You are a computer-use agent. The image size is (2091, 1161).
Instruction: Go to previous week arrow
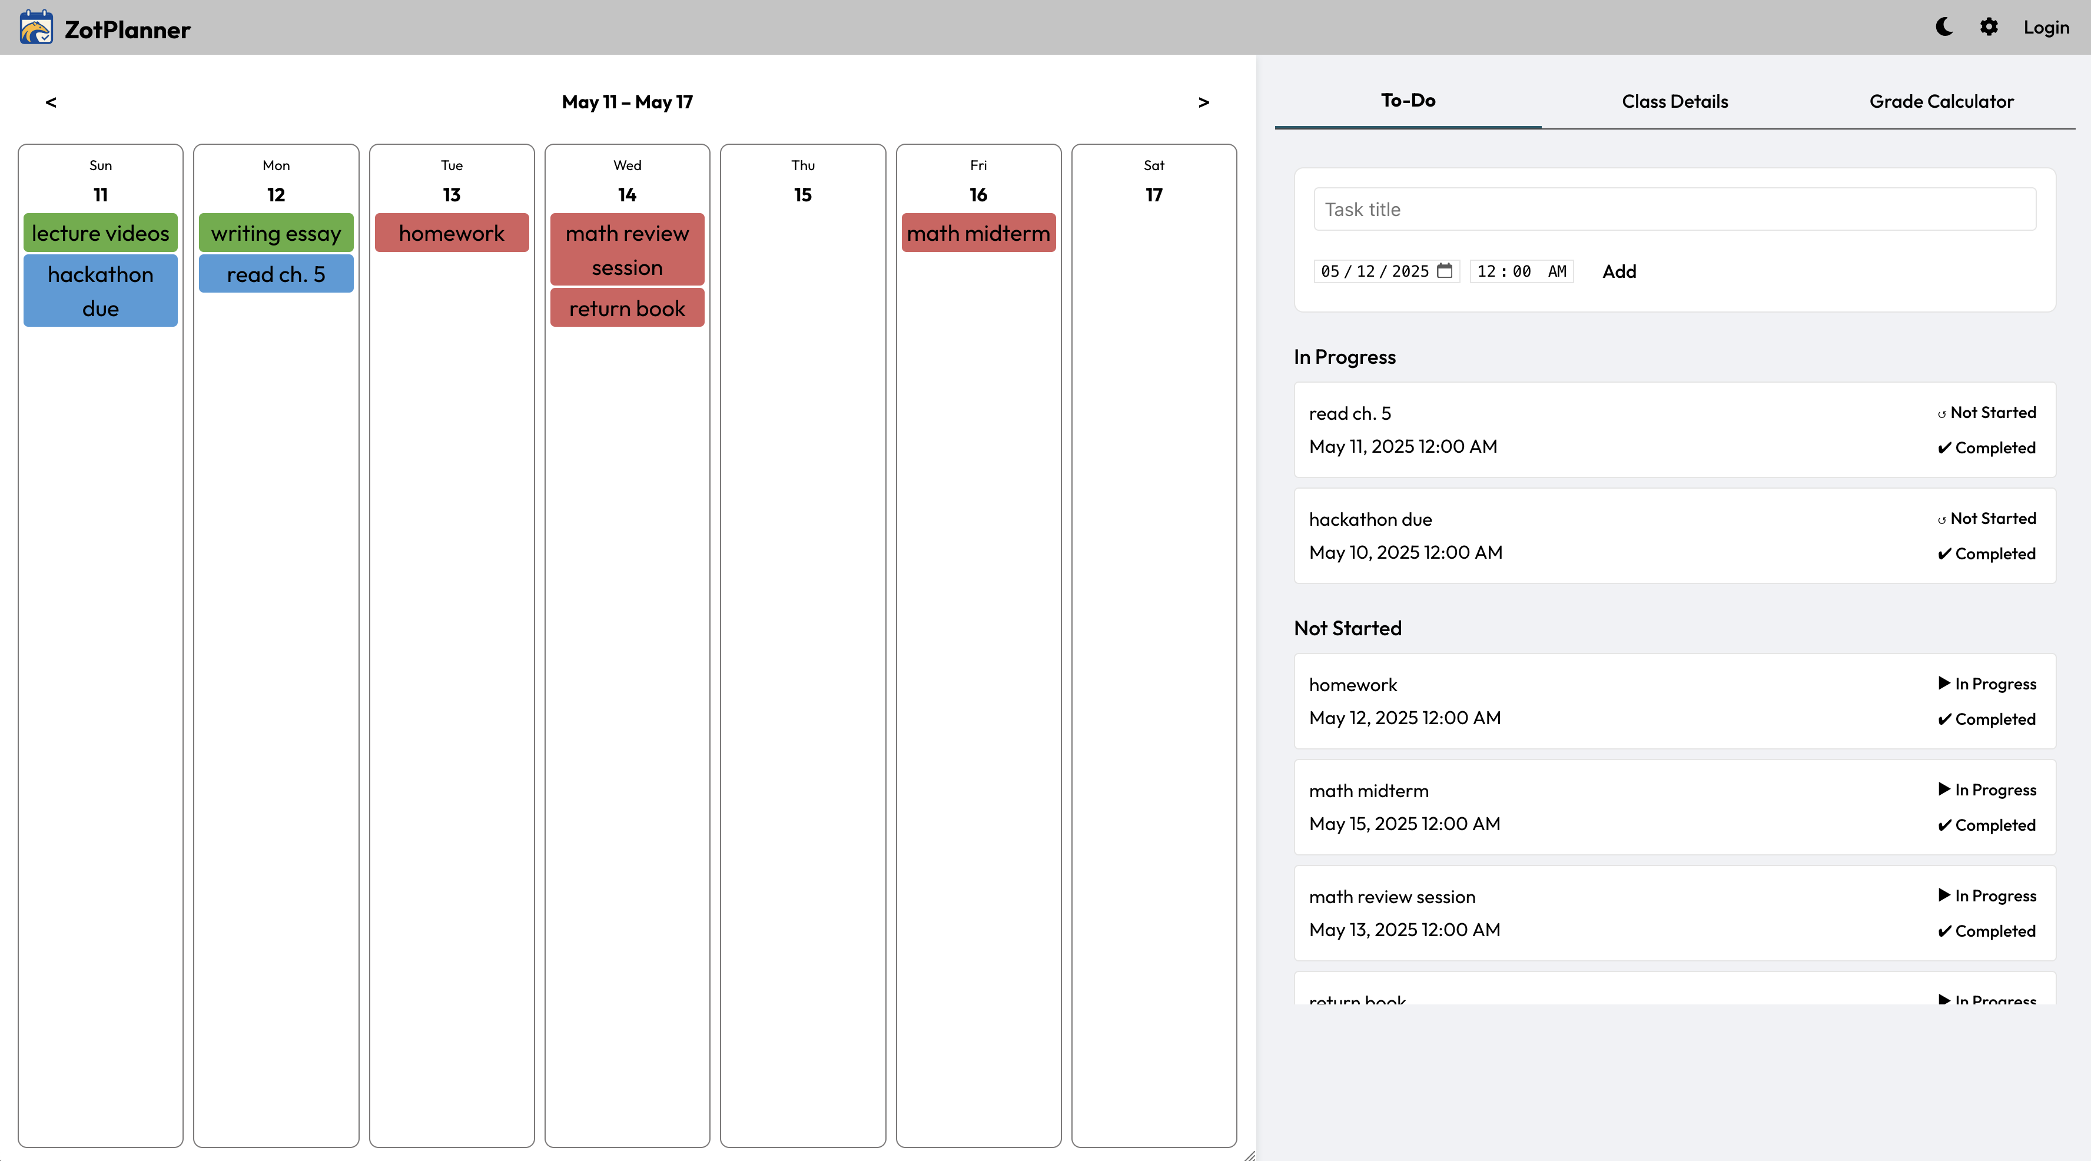[51, 102]
